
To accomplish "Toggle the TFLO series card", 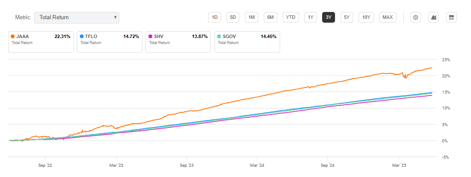I will [109, 41].
